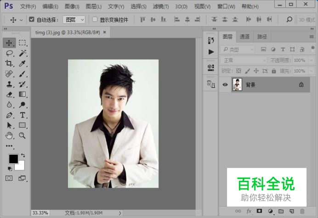Toggle lock position
Viewport: 318px width, 218px height.
pos(256,71)
